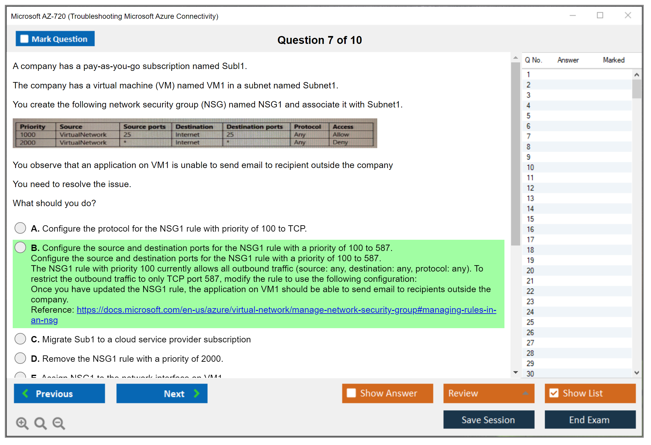
Task: Jump to question 18 in list
Action: coord(530,250)
